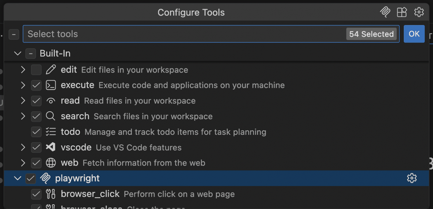Click the MCP icon beside playwright

pos(46,179)
